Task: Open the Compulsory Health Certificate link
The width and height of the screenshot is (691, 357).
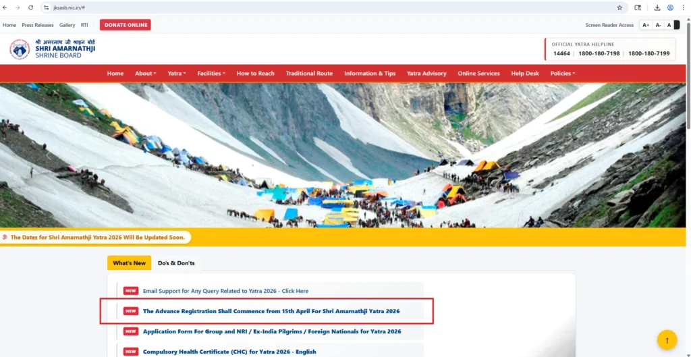Action: coord(229,352)
